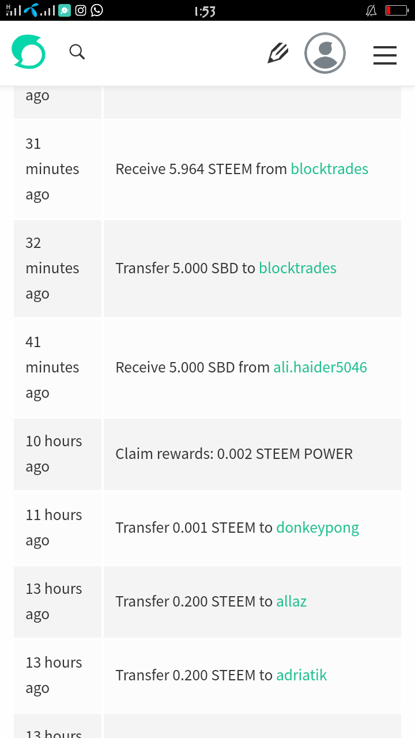The image size is (415, 738).
Task: Tap the muted notification bell icon
Action: pyautogui.click(x=371, y=10)
